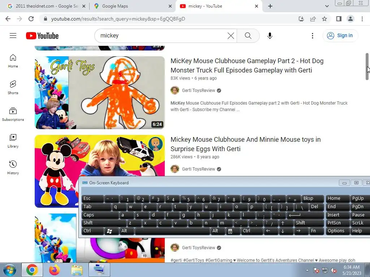Toggle ScrLk key on On-Screen Keyboard
The image size is (370, 277).
(x=360, y=223)
